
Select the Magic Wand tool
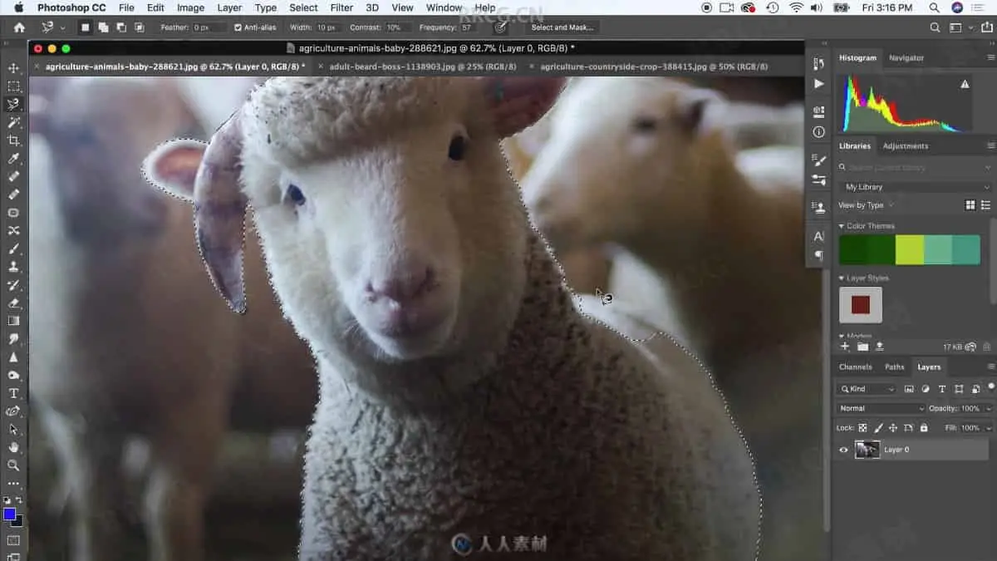coord(13,122)
